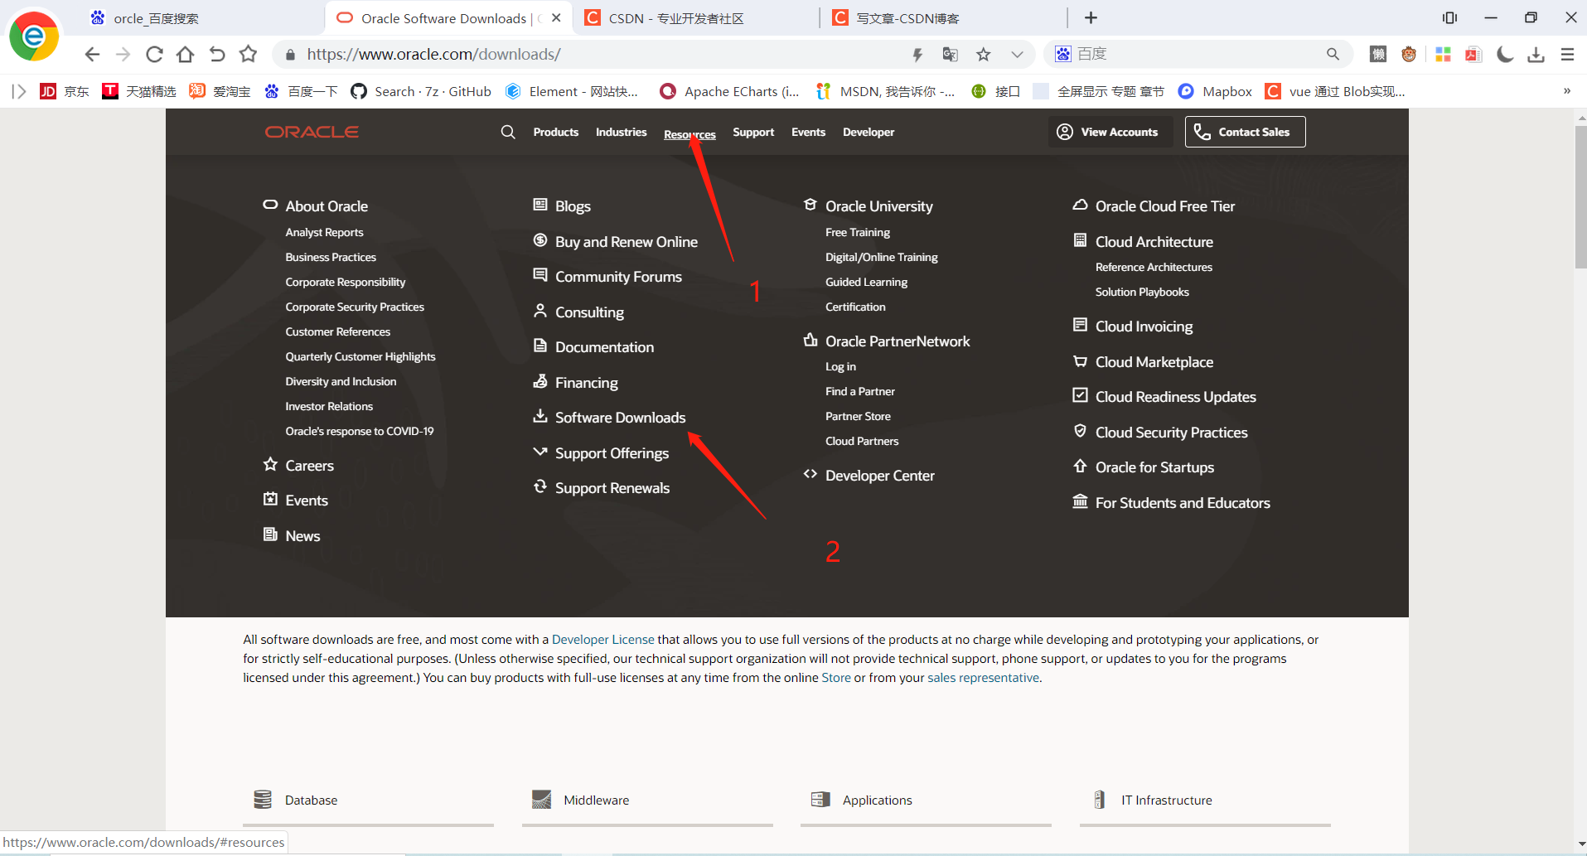Click the Applications category icon
Image resolution: width=1587 pixels, height=856 pixels.
[x=820, y=800]
